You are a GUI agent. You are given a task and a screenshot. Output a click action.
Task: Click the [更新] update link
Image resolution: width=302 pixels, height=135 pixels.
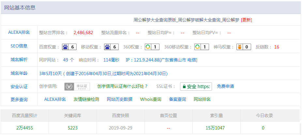(246, 20)
